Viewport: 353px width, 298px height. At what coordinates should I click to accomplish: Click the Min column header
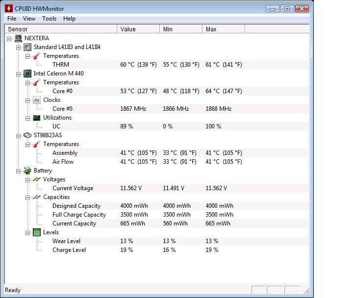181,29
